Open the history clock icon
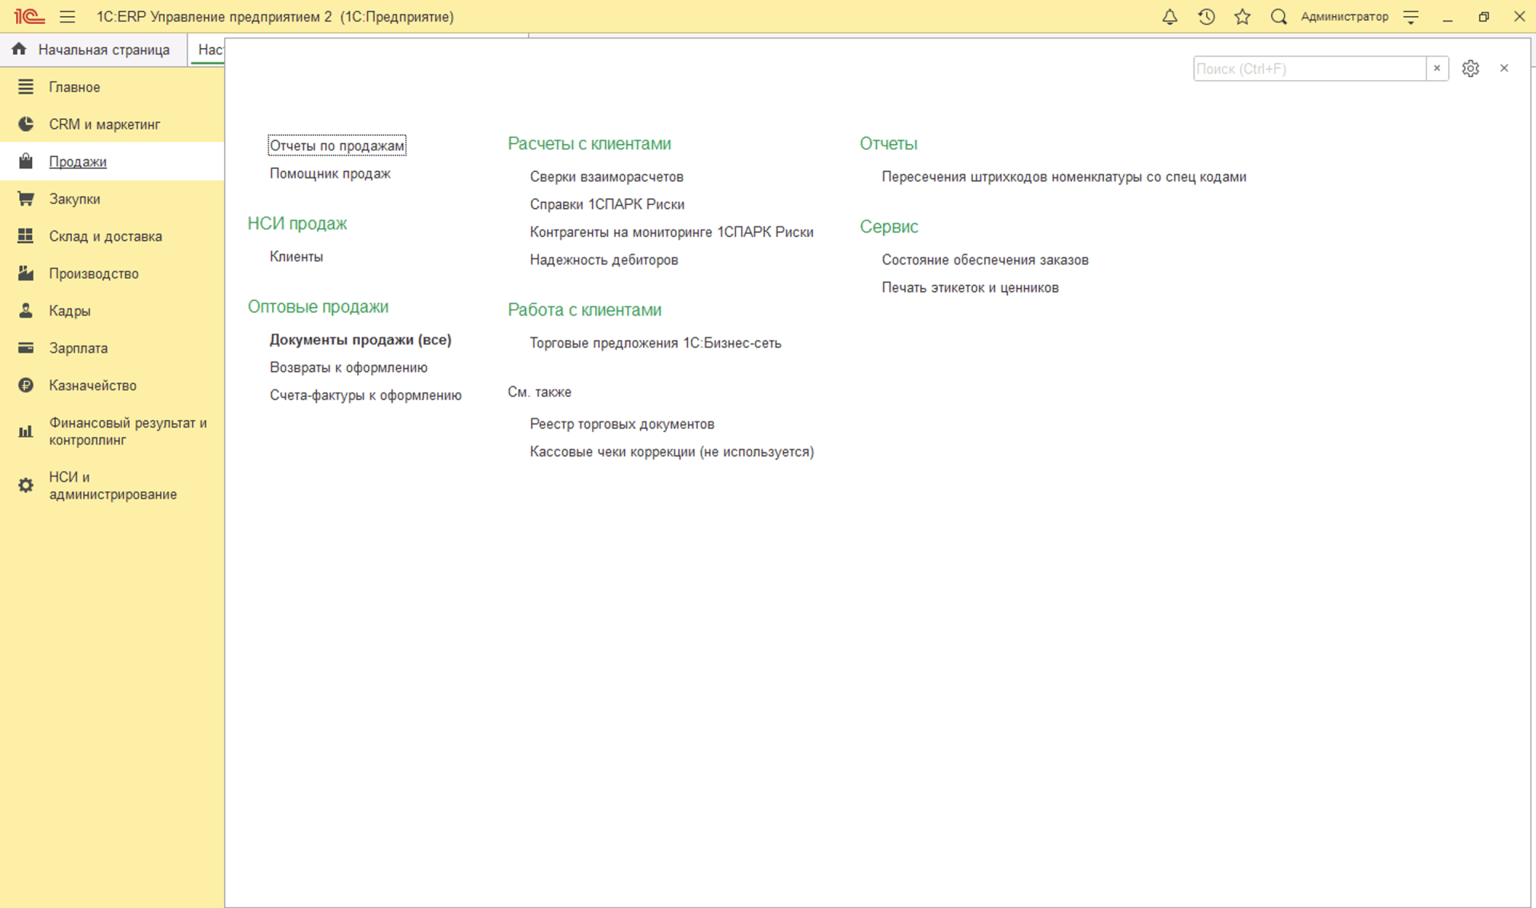The image size is (1536, 908). click(x=1206, y=17)
